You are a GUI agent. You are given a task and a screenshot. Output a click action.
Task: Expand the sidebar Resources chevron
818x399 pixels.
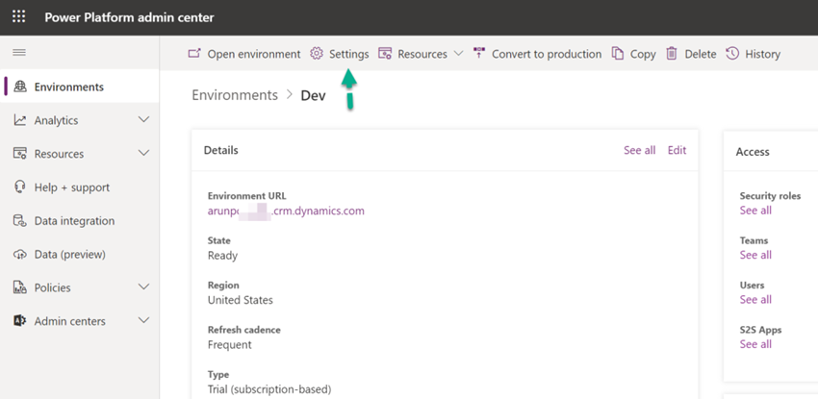pyautogui.click(x=144, y=153)
